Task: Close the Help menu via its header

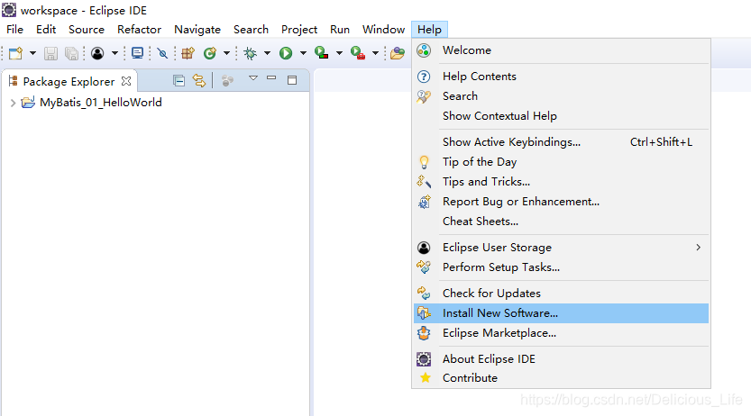Action: (430, 30)
